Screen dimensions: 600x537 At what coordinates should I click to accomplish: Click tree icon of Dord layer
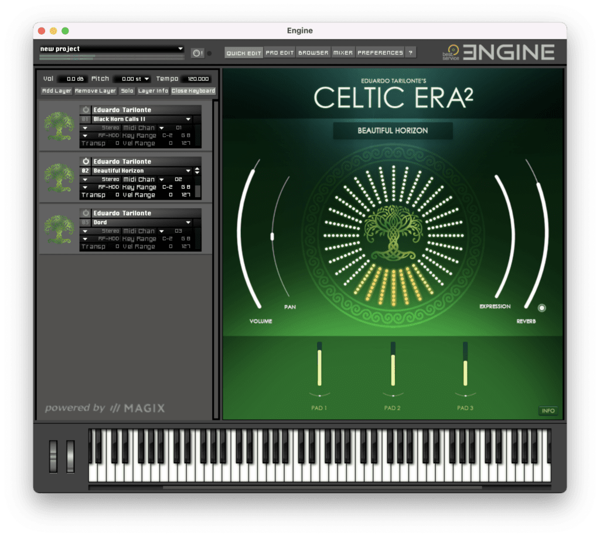[59, 229]
